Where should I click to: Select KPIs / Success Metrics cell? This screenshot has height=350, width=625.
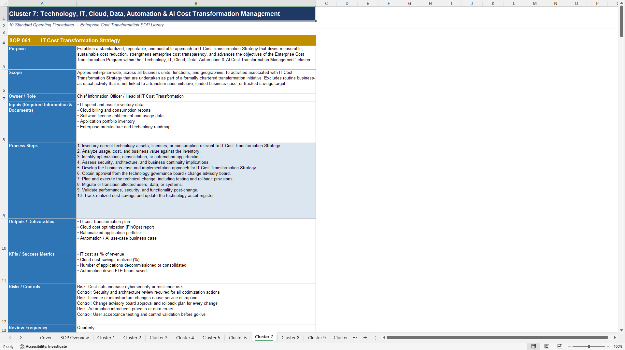pyautogui.click(x=42, y=267)
